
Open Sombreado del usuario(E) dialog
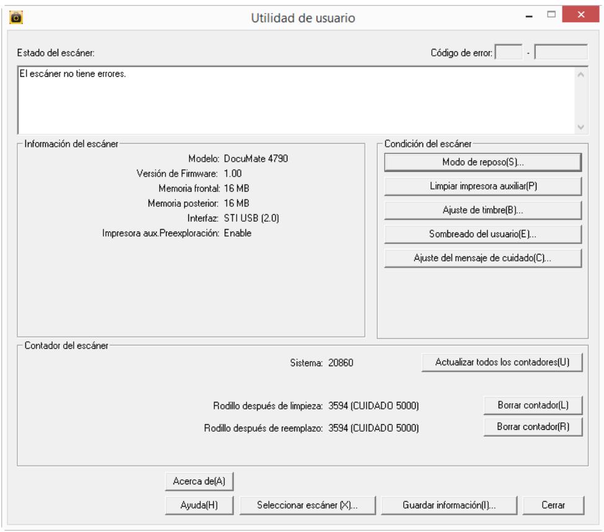[x=483, y=234]
